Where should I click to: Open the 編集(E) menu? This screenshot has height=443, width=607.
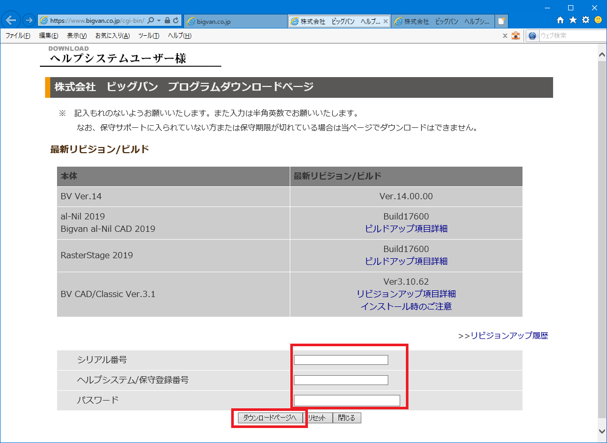coord(48,36)
